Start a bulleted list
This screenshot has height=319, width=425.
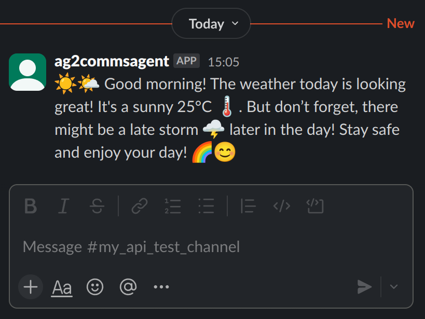point(206,206)
